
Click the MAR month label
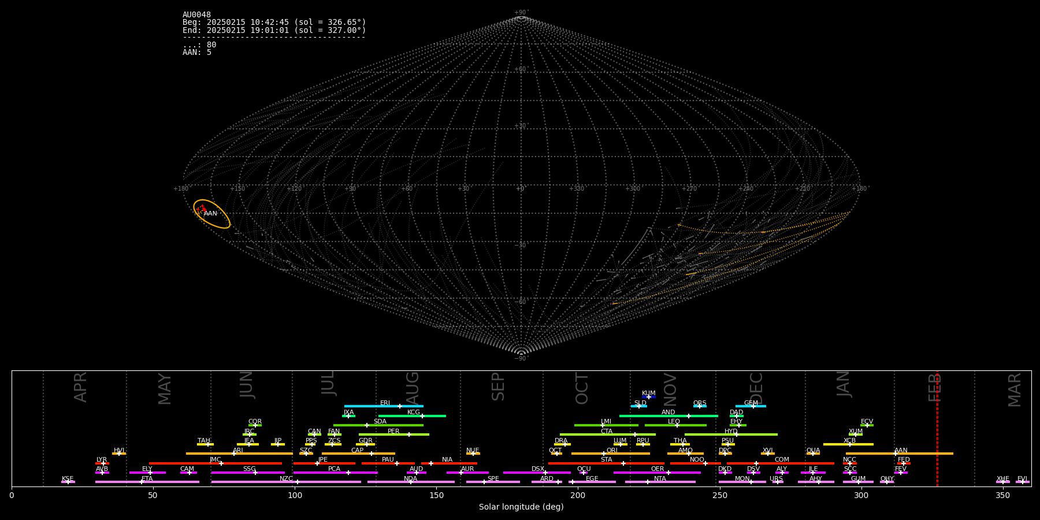coord(1015,390)
